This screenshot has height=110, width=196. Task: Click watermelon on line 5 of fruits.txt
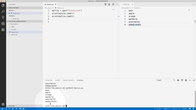[134, 22]
